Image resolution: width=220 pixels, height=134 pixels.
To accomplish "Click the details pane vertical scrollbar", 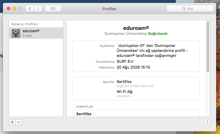I will pyautogui.click(x=208, y=47).
